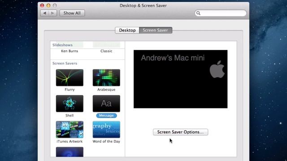Click the Screen Savers section header

tap(65, 64)
